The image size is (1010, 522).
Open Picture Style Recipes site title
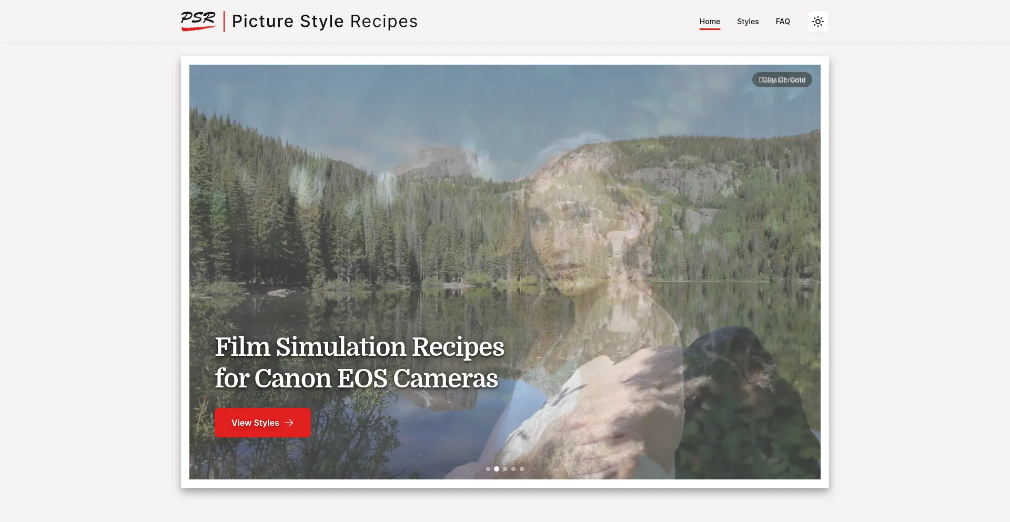[325, 22]
